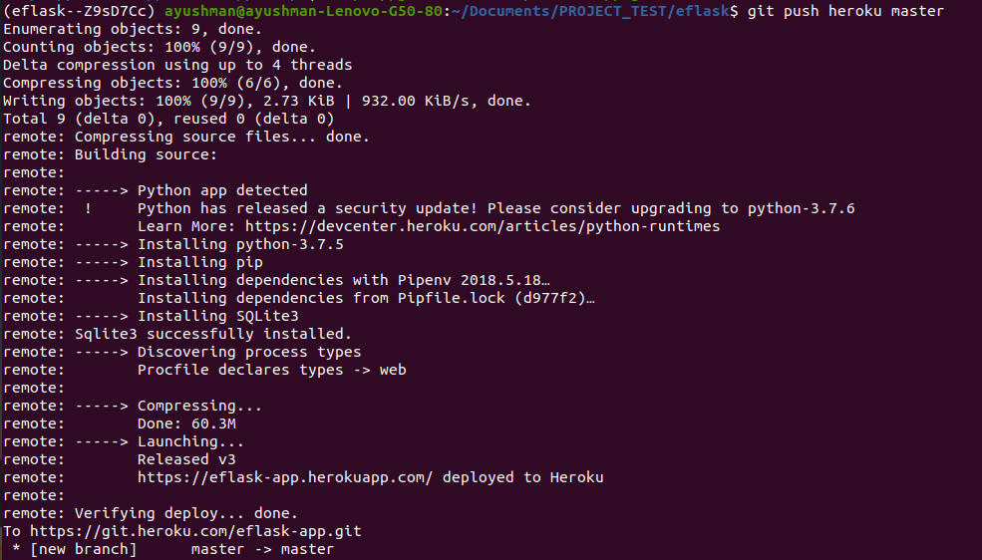Screen dimensions: 982x560
Task: Click the 'master -> master' text
Action: click(262, 549)
